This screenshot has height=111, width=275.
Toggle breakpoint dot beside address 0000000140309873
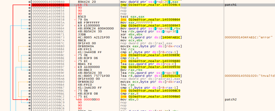30,37
